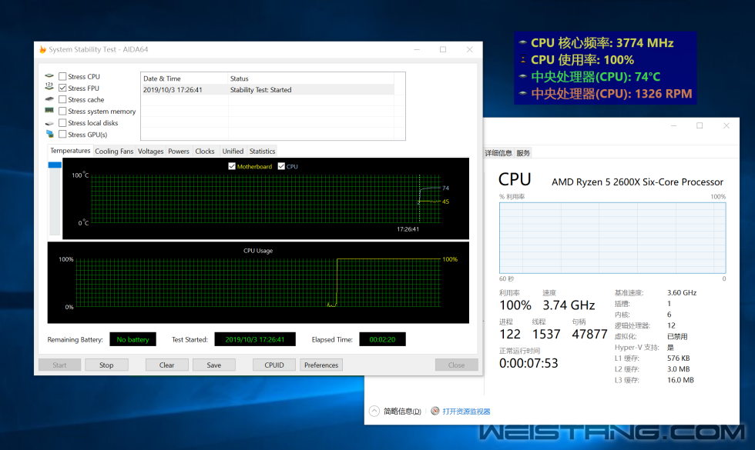Viewport: 755px width, 450px height.
Task: Click the CPU frequency icon in overlay
Action: pos(523,42)
